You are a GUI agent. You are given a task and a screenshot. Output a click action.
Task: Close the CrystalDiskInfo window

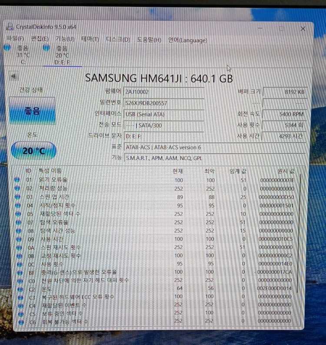pyautogui.click(x=303, y=29)
